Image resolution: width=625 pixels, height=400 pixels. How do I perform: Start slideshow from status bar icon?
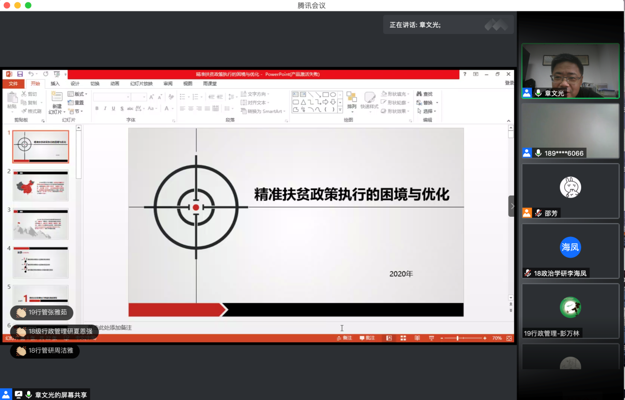(x=432, y=338)
